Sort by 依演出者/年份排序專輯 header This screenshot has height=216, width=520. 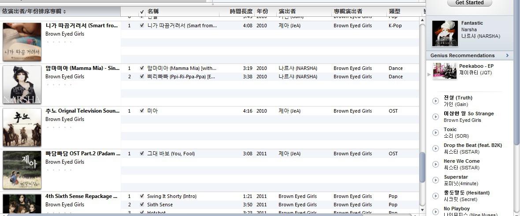click(x=60, y=11)
